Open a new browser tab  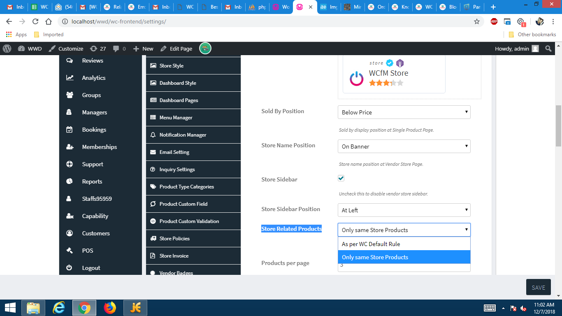click(493, 7)
